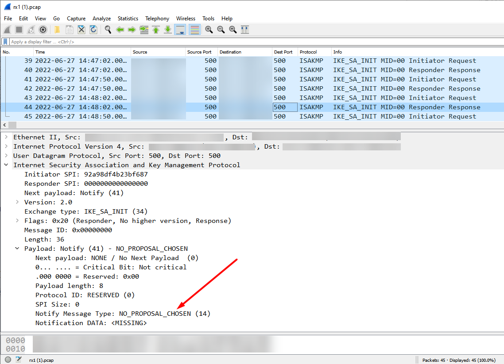This screenshot has width=504, height=364.
Task: Collapse the Payload: Notify section
Action: [17, 248]
